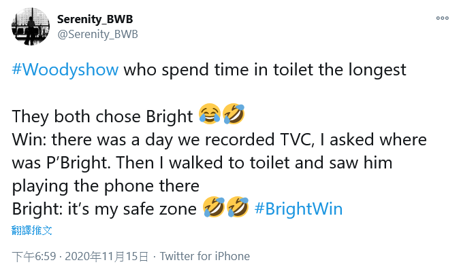Click the 'playing the phone there' line

[x=106, y=186]
